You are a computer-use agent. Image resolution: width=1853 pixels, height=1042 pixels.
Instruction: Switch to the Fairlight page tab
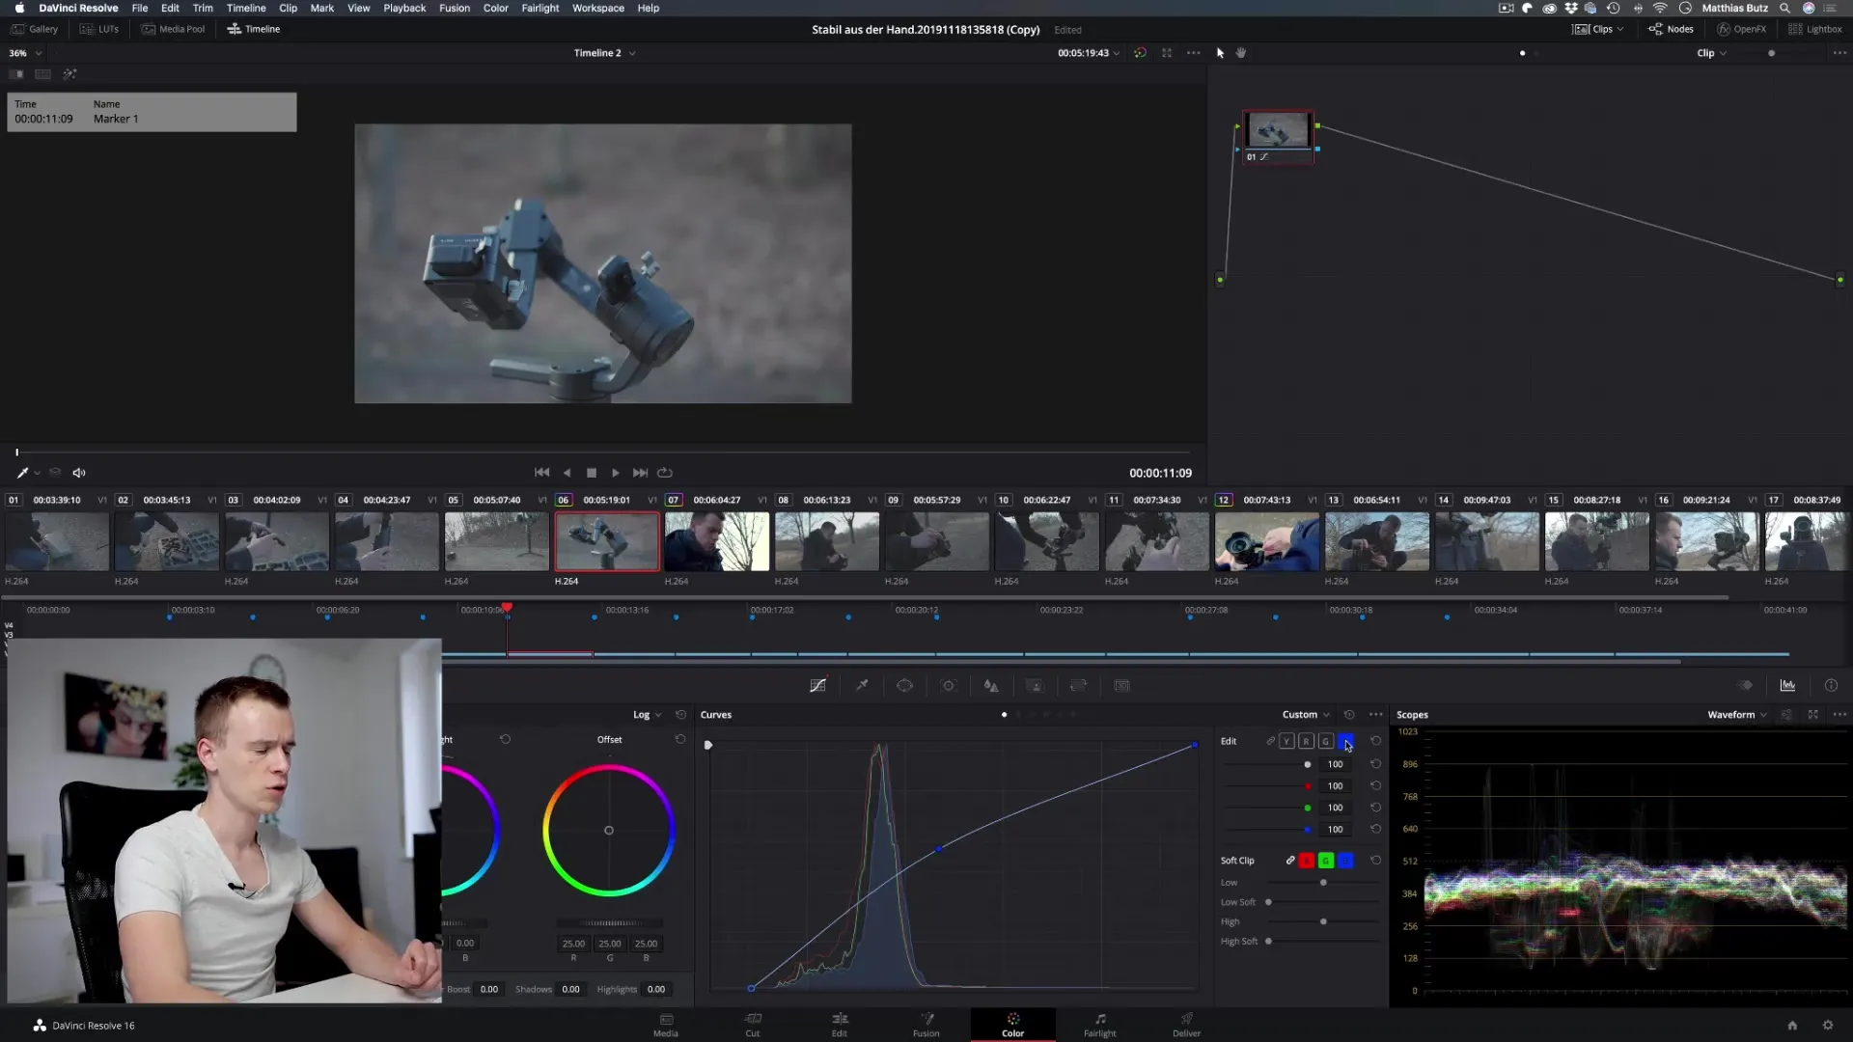[x=1099, y=1025]
